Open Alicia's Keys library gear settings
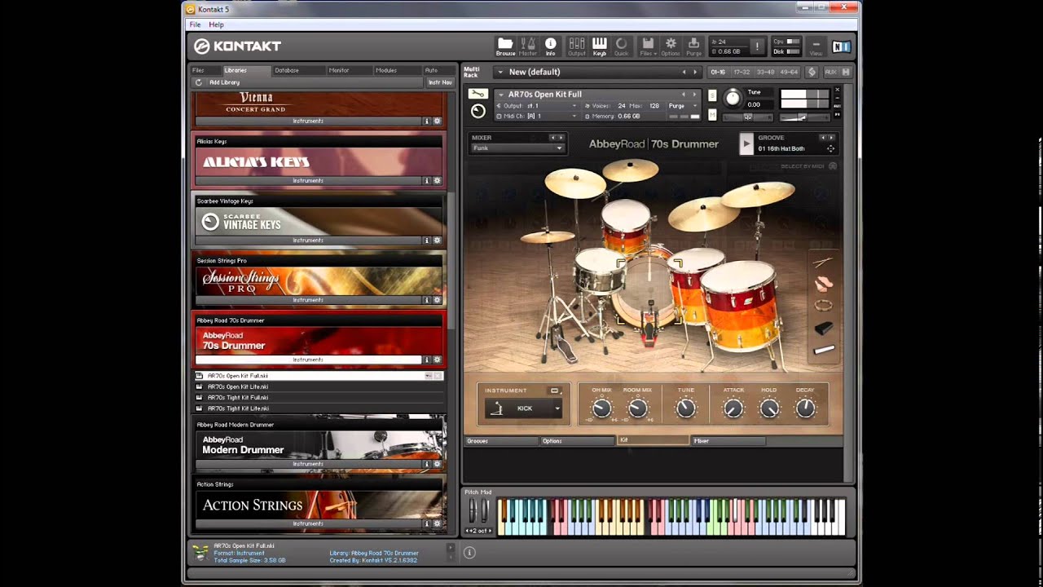1043x587 pixels. coord(437,180)
